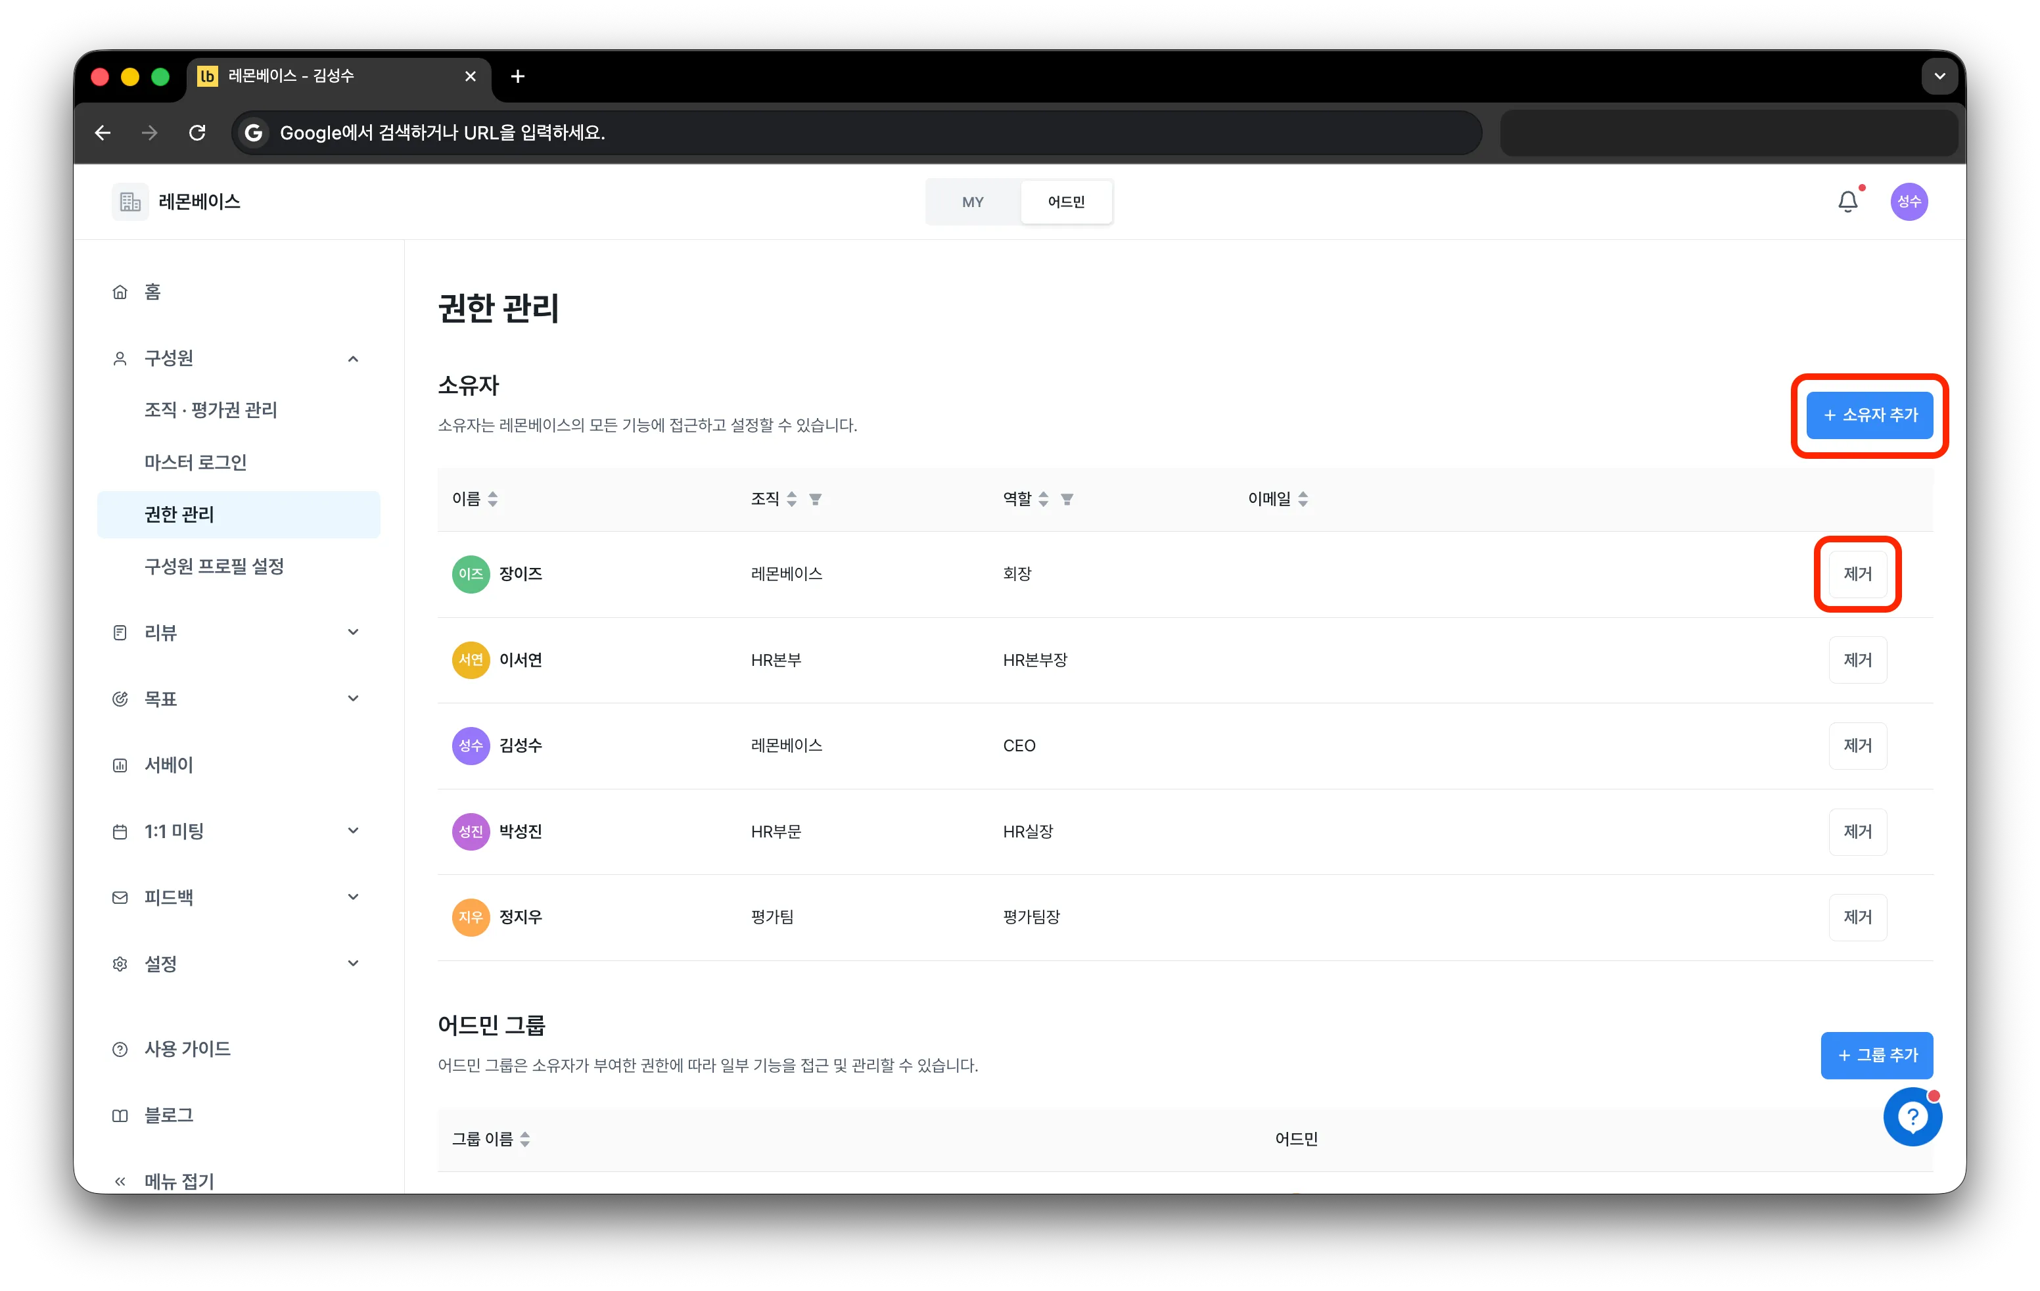Screen dimensions: 2040x1291
Task: Sort the owner table by 이름 column
Action: click(x=493, y=499)
